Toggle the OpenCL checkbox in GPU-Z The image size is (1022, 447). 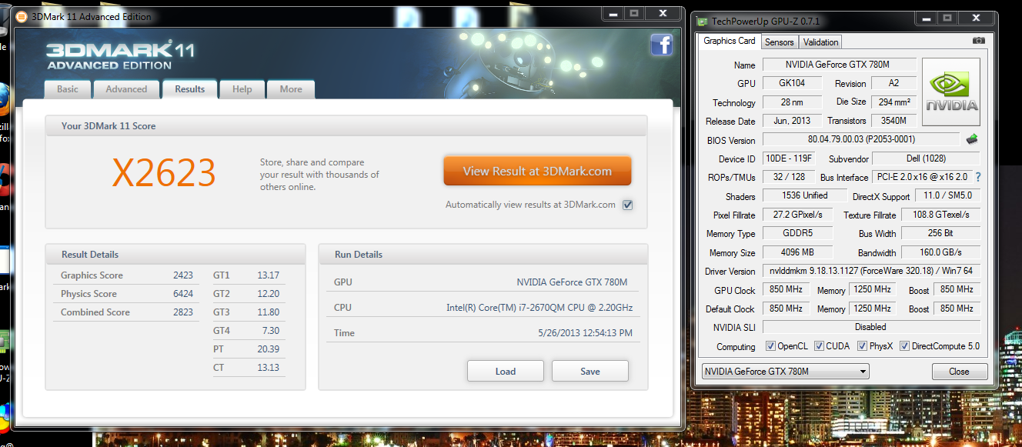[x=770, y=346]
